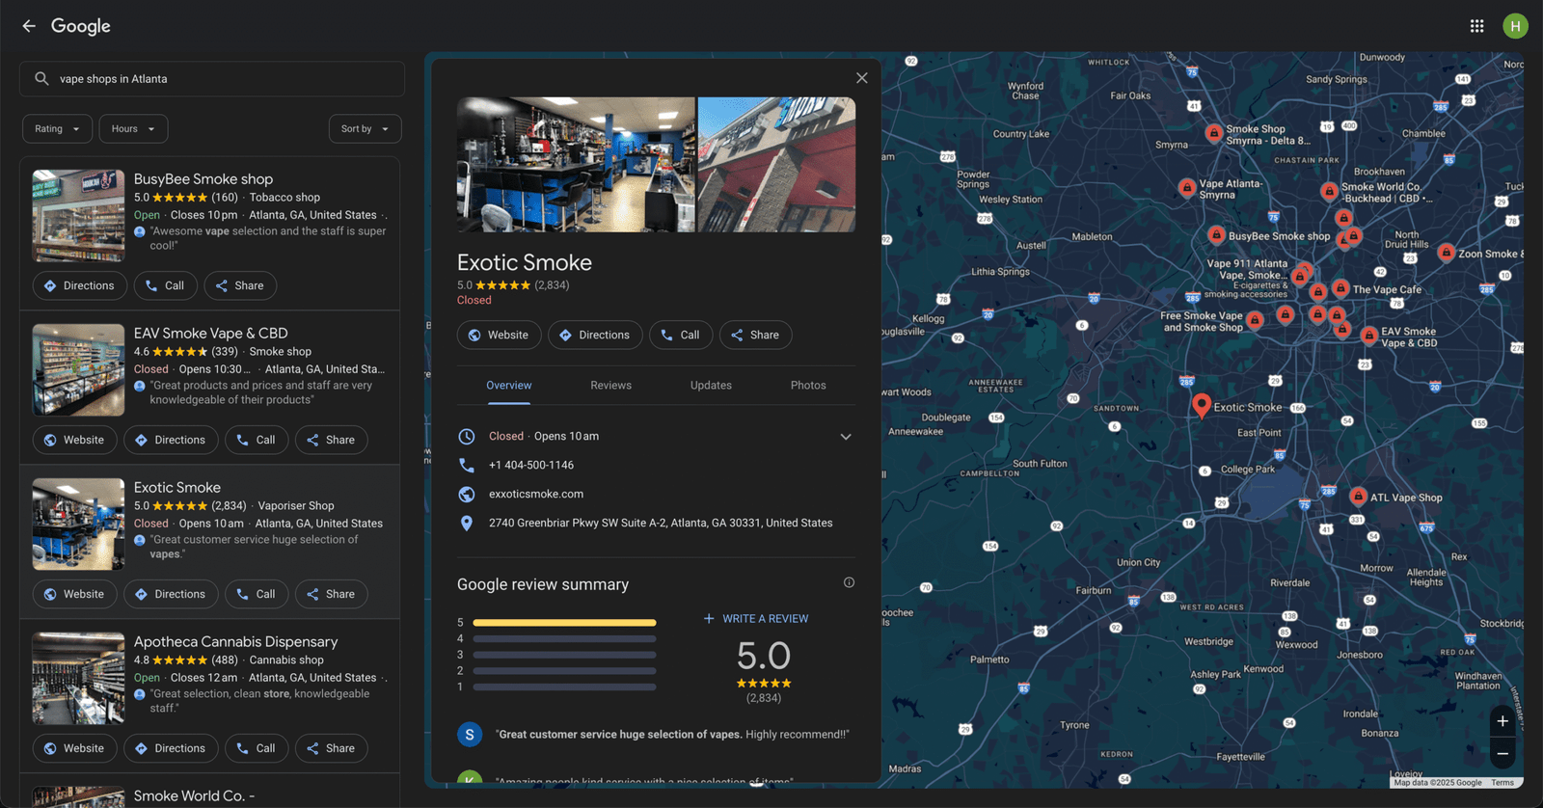Viewport: 1543px width, 808px height.
Task: Open the Rating filter dropdown
Action: 58,129
